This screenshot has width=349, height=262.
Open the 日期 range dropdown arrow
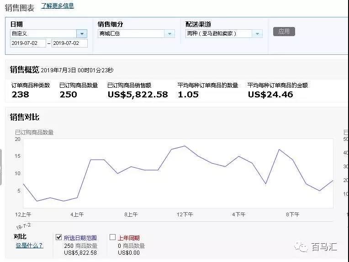(82, 33)
